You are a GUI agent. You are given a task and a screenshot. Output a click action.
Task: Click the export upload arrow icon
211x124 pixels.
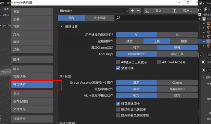tap(175, 11)
